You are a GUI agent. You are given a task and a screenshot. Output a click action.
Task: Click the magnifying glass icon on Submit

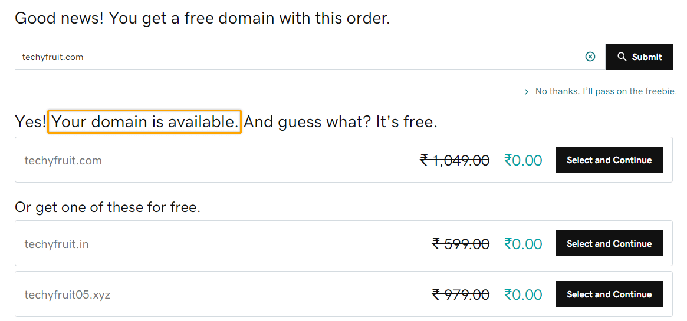point(622,57)
